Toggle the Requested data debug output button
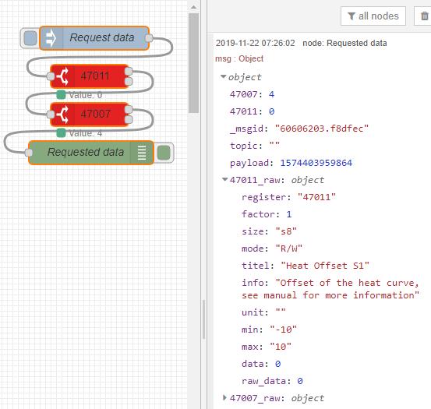Viewport: 431px width, 409px height. [164, 153]
